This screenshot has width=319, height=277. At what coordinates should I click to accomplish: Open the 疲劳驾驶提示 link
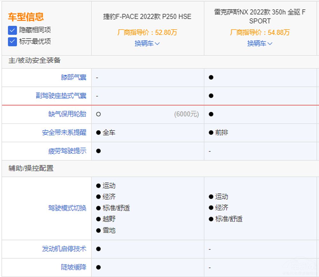[x=67, y=151]
